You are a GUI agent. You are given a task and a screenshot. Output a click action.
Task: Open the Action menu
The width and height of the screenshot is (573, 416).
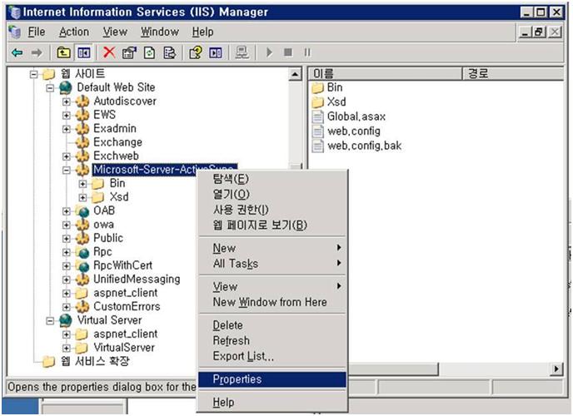[x=74, y=32]
